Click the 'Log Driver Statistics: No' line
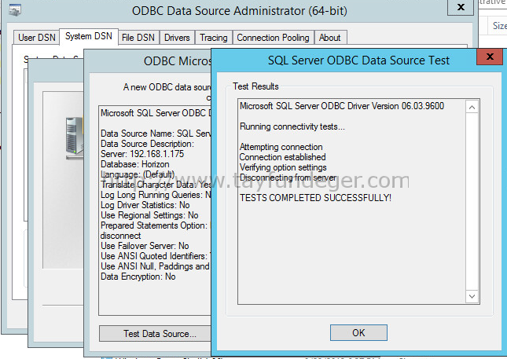 coord(145,205)
